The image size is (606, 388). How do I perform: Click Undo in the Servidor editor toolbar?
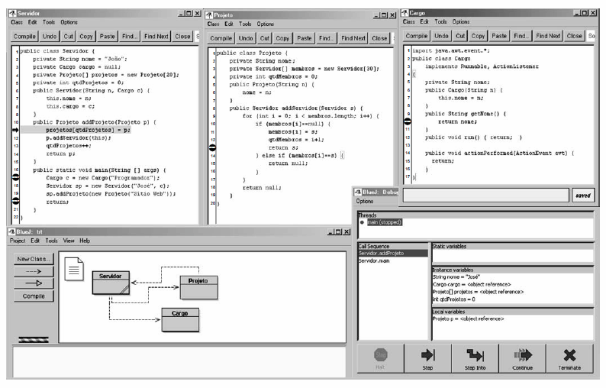point(50,37)
